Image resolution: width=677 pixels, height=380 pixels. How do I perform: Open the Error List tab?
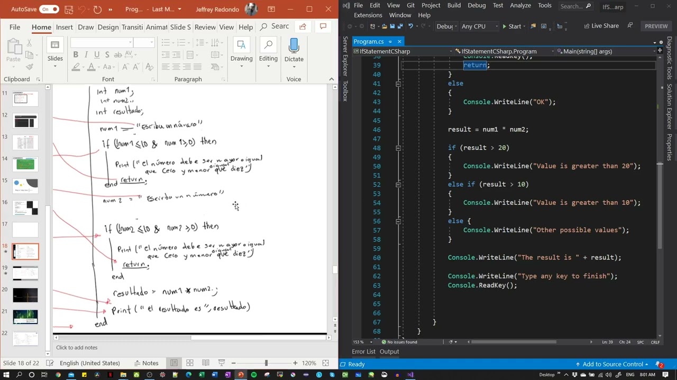363,351
